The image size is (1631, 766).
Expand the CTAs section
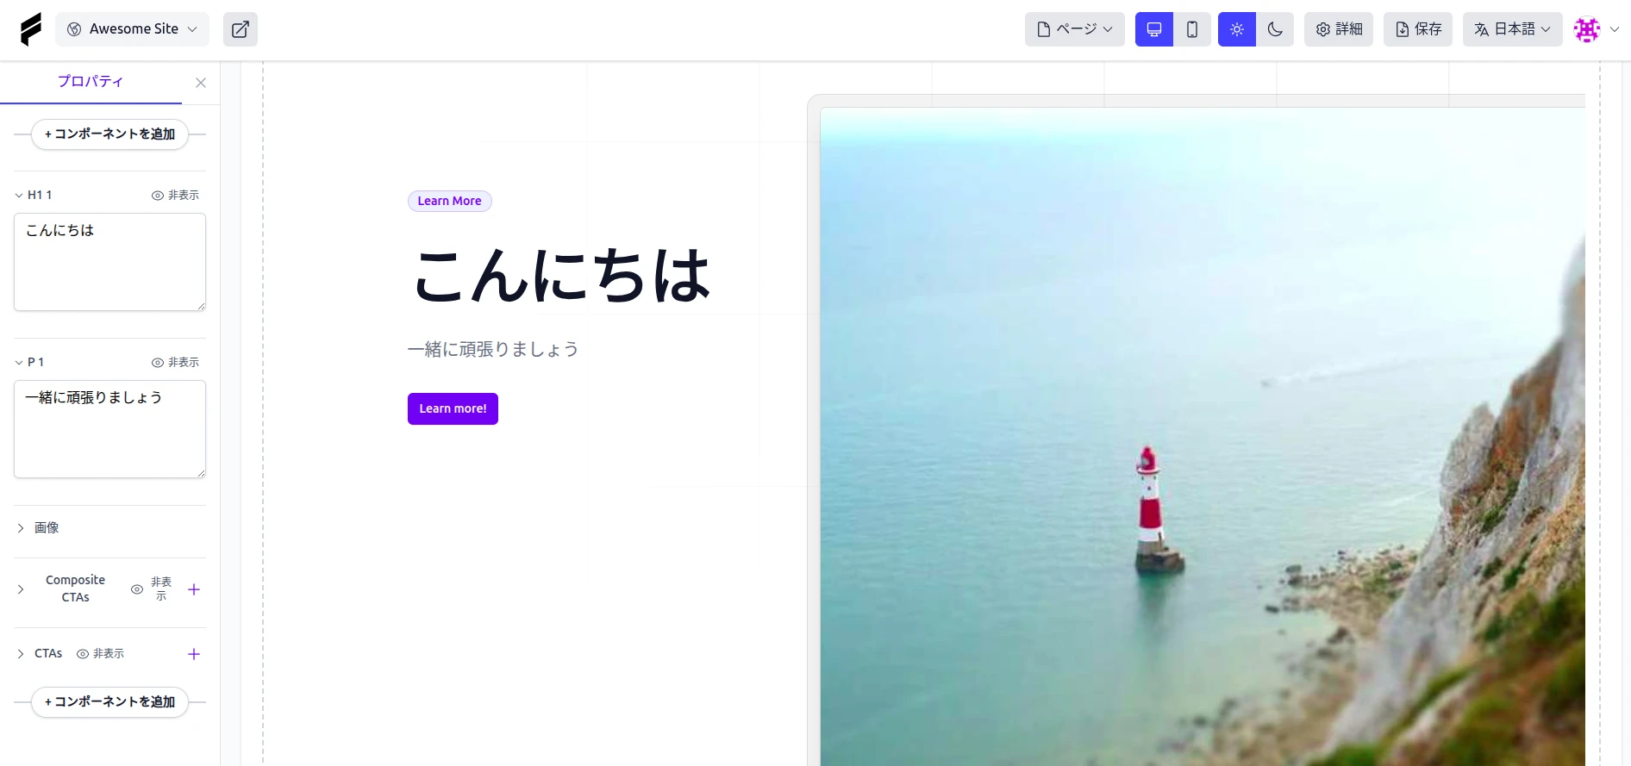coord(21,654)
